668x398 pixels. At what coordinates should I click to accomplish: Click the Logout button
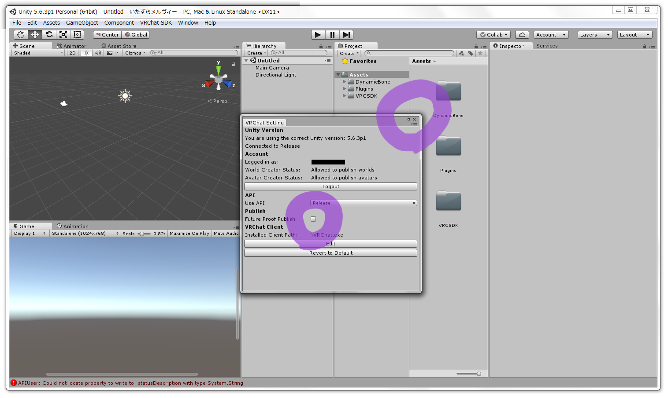(x=330, y=186)
